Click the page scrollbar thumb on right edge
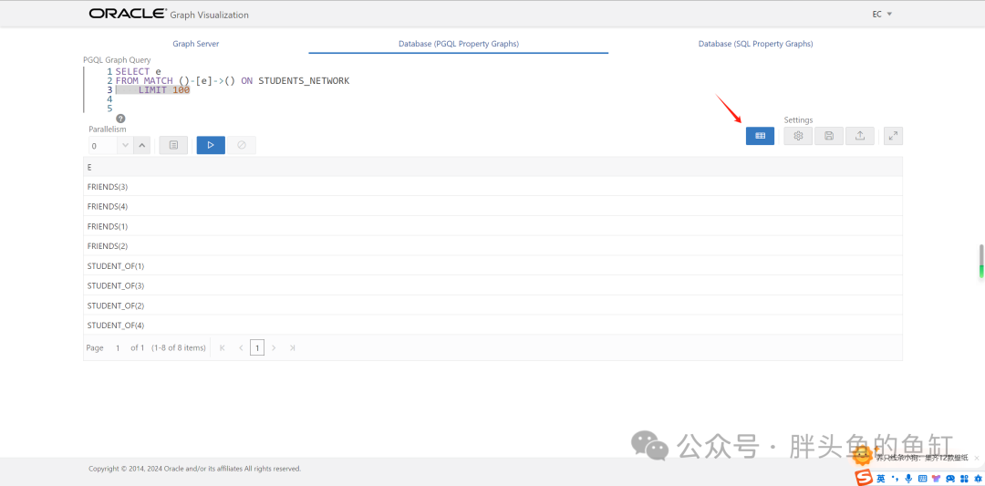 coord(981,261)
